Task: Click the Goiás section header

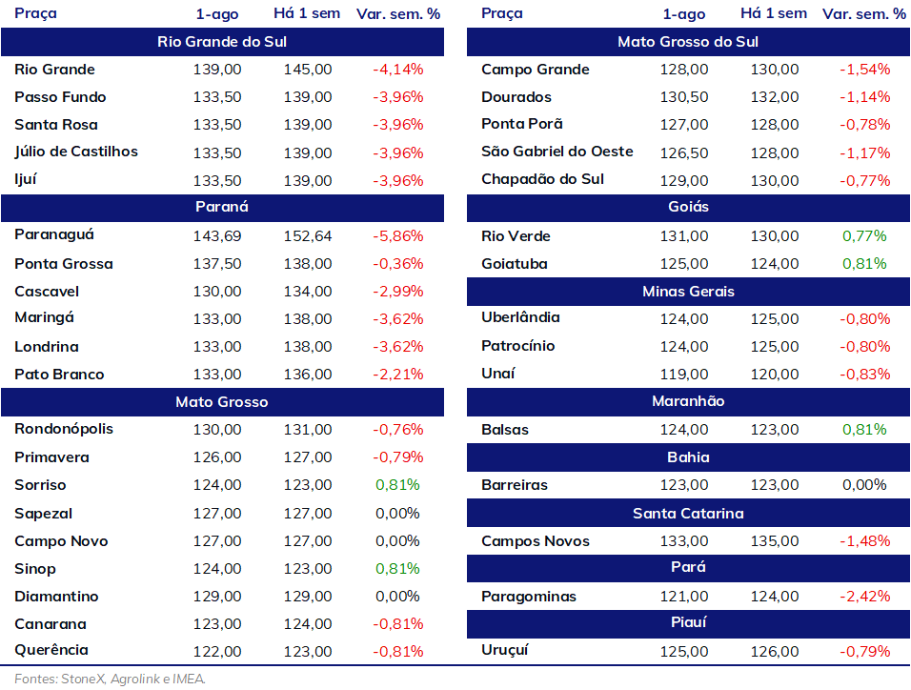Action: (688, 208)
